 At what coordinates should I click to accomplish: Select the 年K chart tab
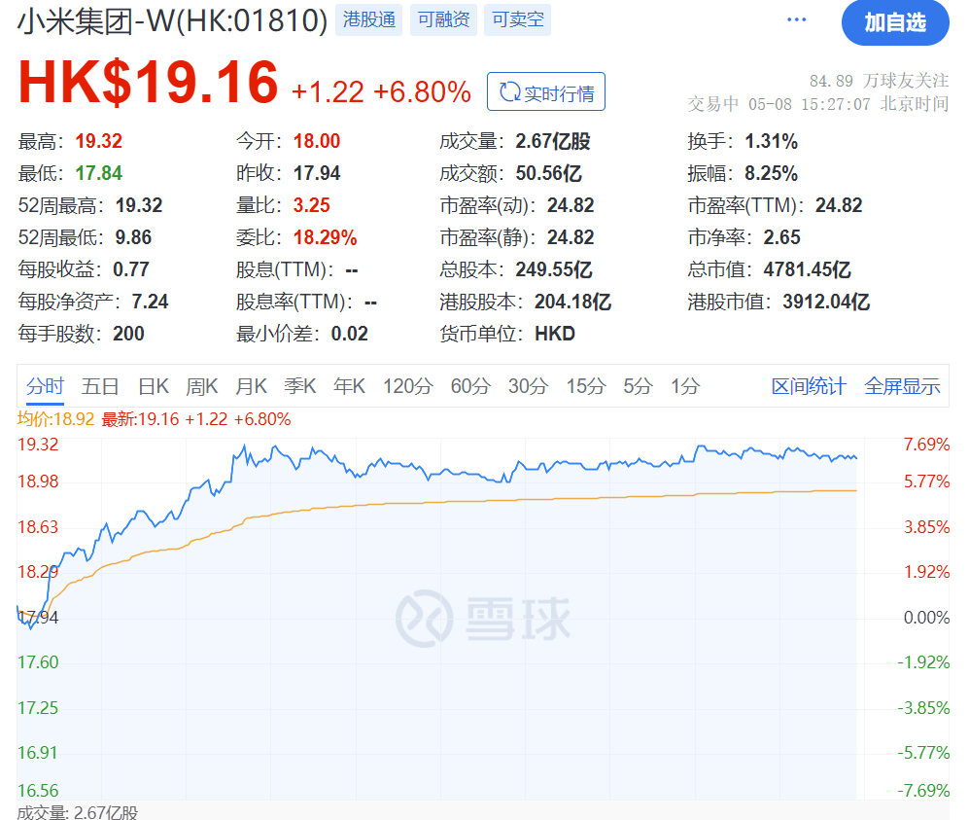349,386
